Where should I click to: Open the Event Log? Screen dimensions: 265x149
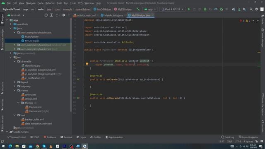pos(228,137)
